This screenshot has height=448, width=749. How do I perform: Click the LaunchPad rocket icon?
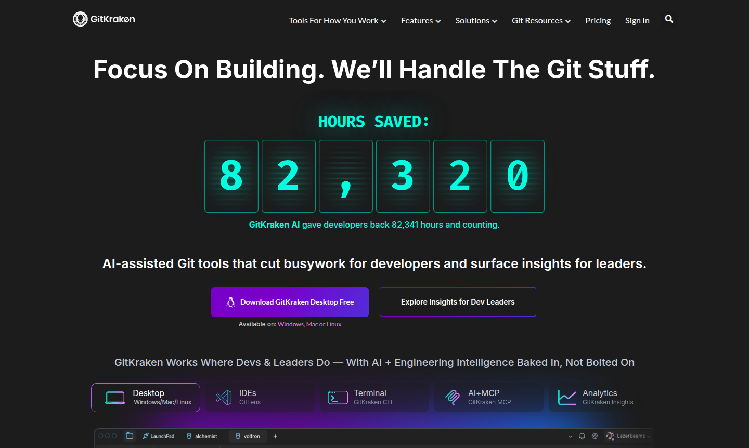145,436
